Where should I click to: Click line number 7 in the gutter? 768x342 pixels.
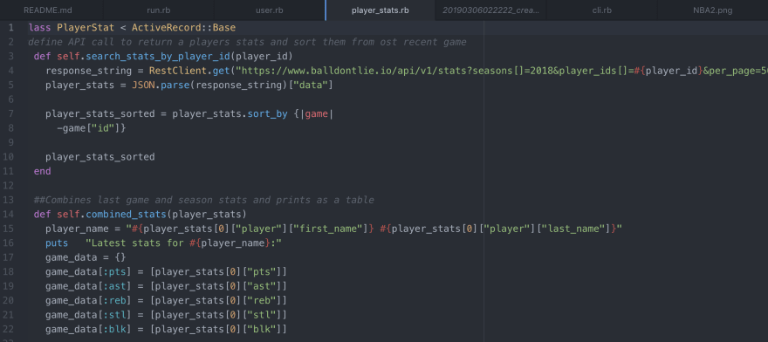point(10,114)
